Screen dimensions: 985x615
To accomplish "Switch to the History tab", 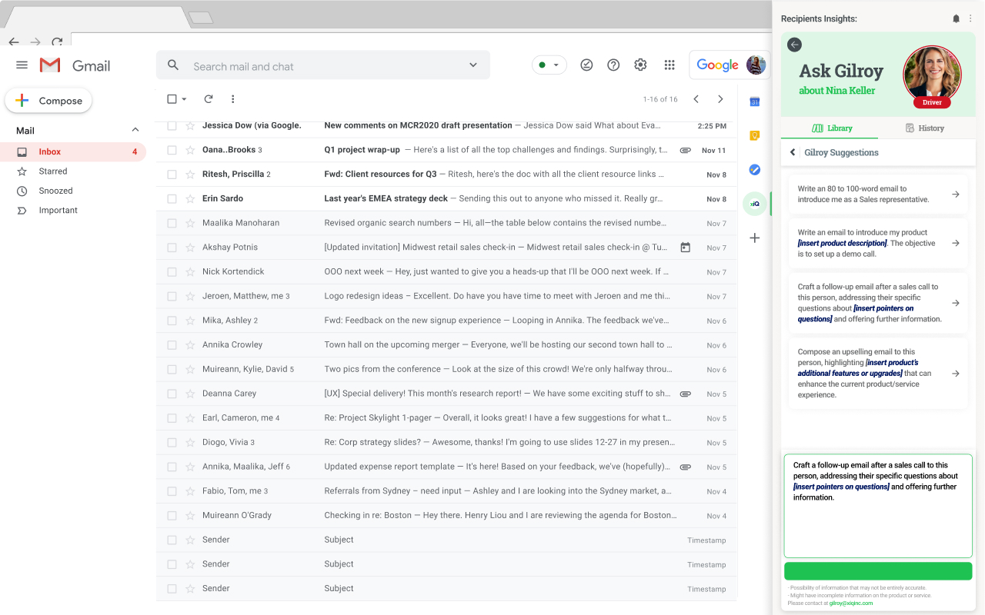I will point(924,128).
